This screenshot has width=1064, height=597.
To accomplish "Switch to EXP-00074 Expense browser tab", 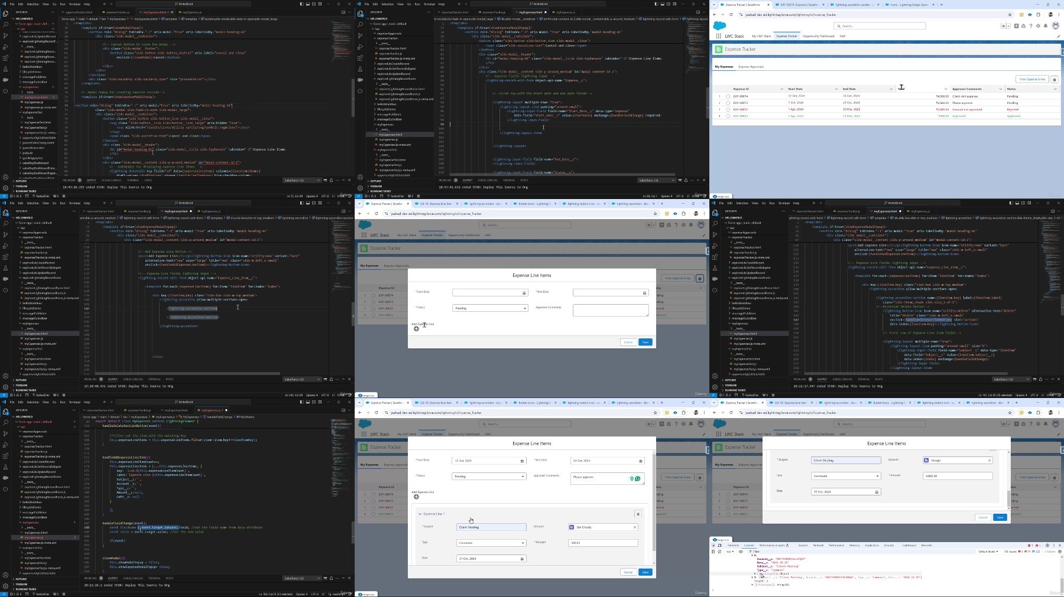I will click(x=799, y=5).
